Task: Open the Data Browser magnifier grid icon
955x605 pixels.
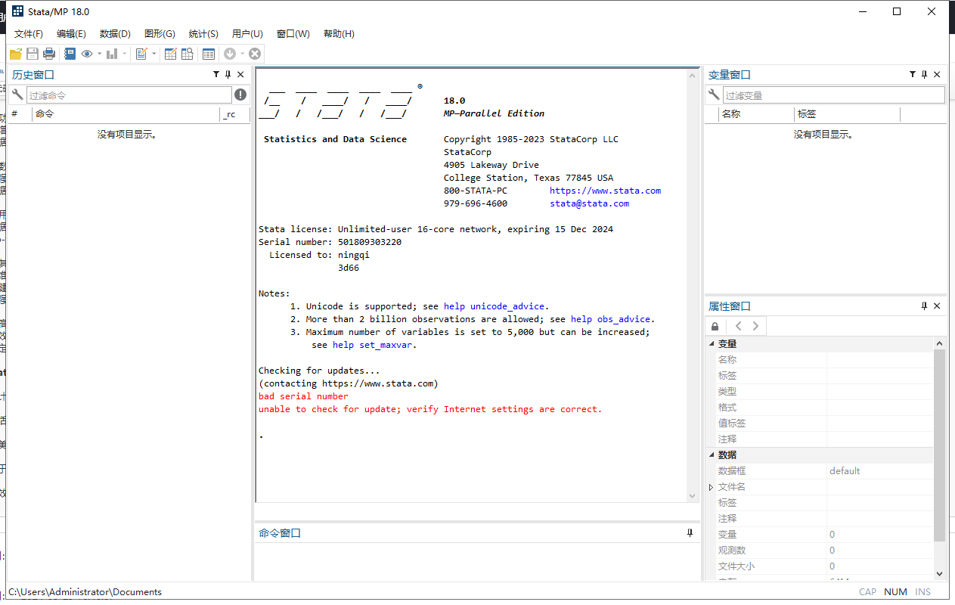Action: (x=187, y=54)
